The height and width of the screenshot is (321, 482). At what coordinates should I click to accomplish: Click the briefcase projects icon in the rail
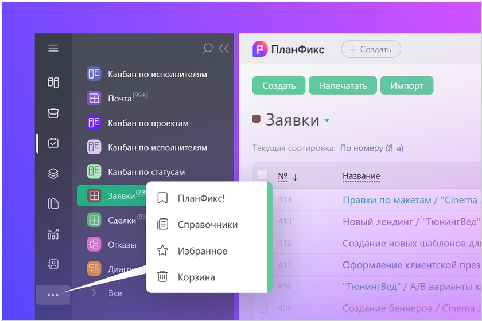tap(53, 113)
